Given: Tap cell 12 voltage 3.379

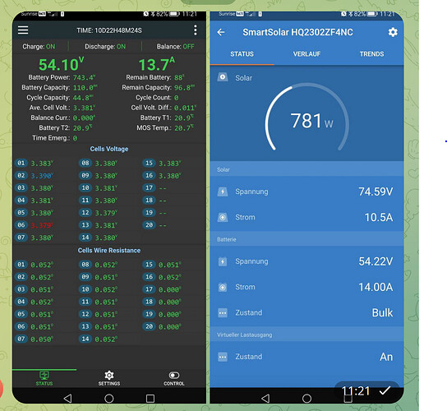Looking at the screenshot, I should pos(106,213).
